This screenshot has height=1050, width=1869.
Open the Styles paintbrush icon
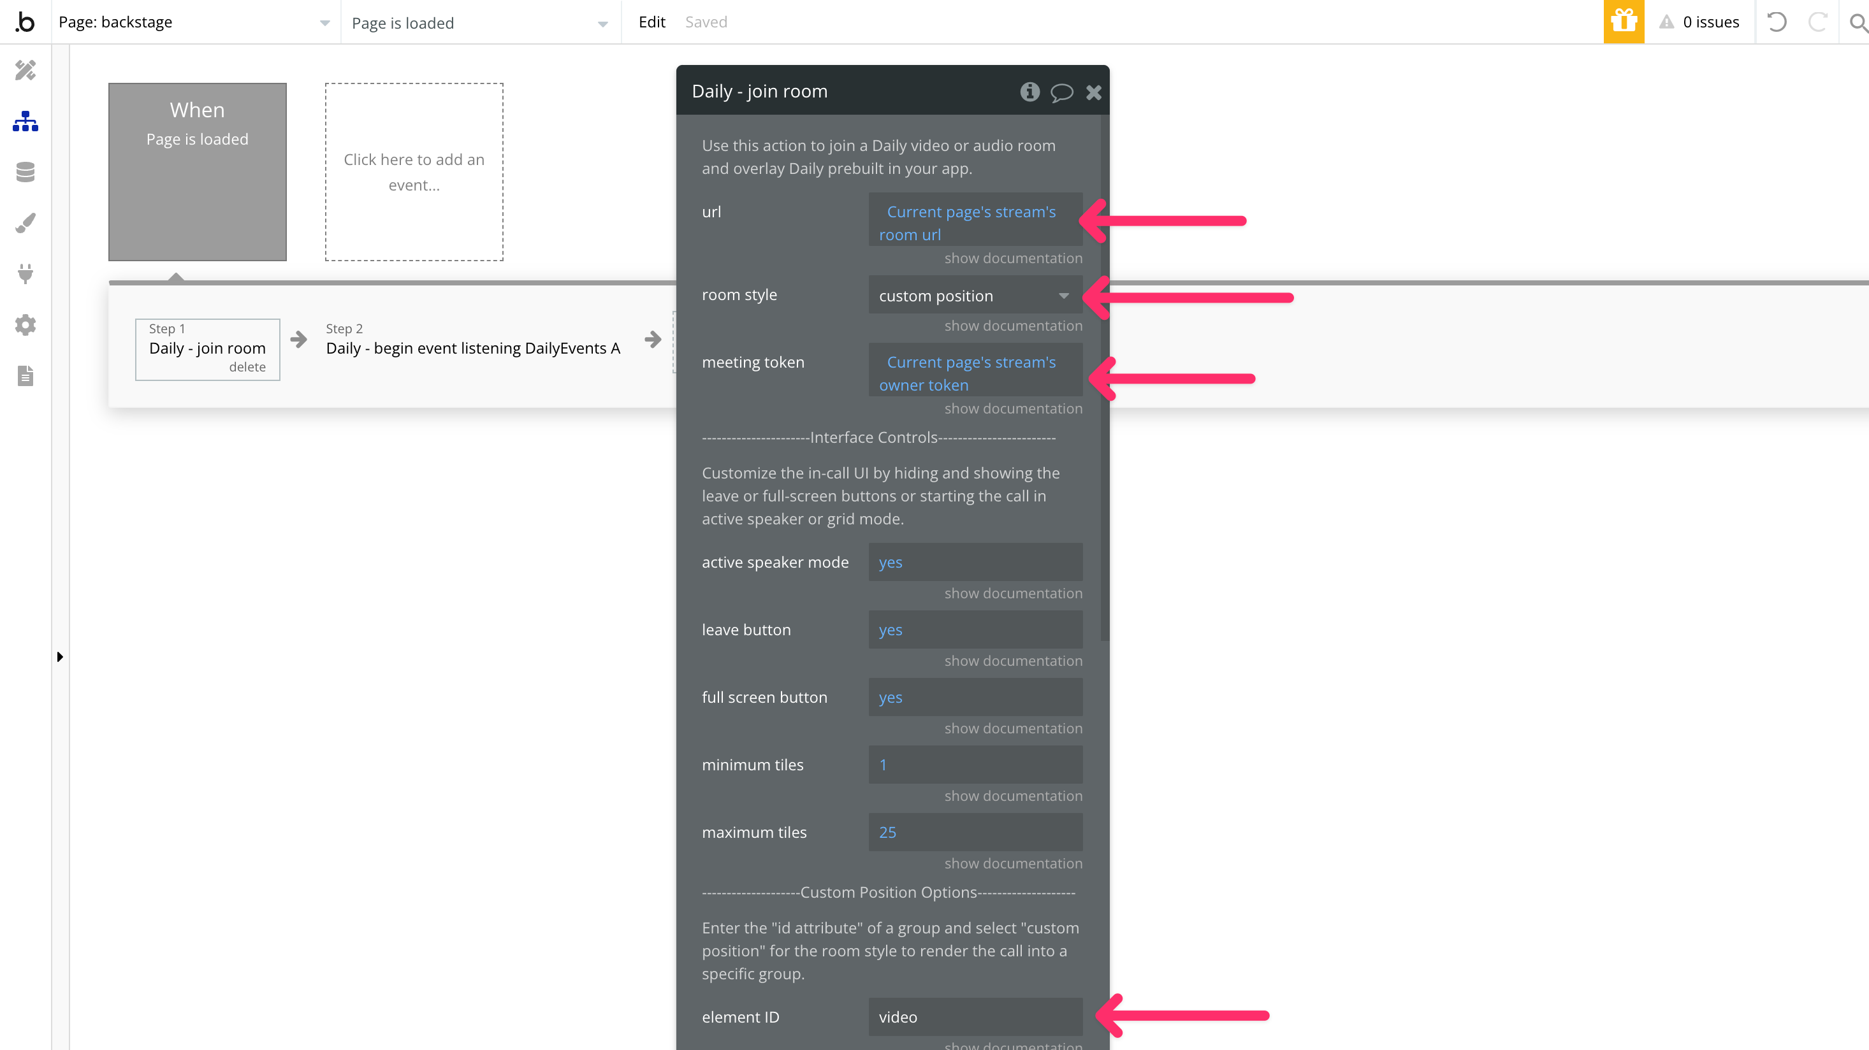coord(25,222)
